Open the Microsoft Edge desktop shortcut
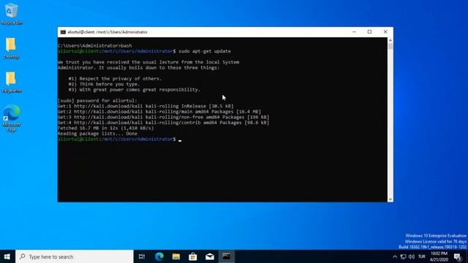Viewport: 468px width, 263px height. pos(12,118)
